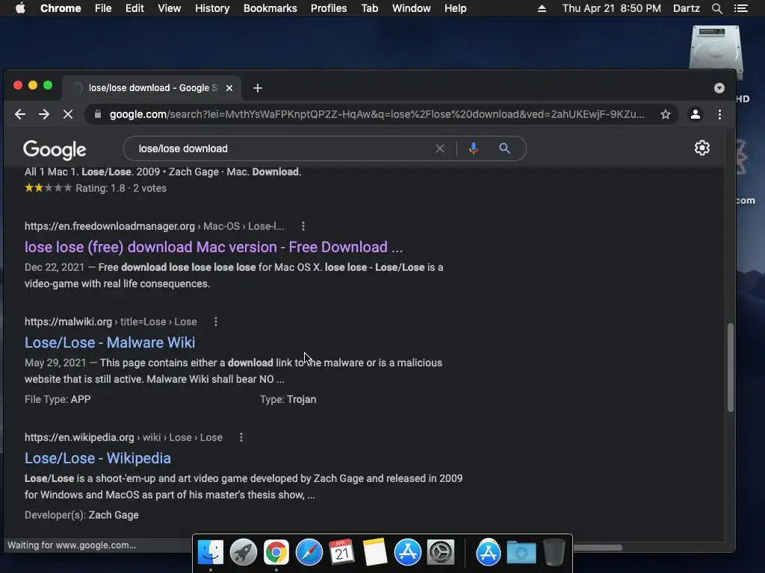The width and height of the screenshot is (765, 573).
Task: Open Notes from the Dock
Action: pyautogui.click(x=375, y=552)
